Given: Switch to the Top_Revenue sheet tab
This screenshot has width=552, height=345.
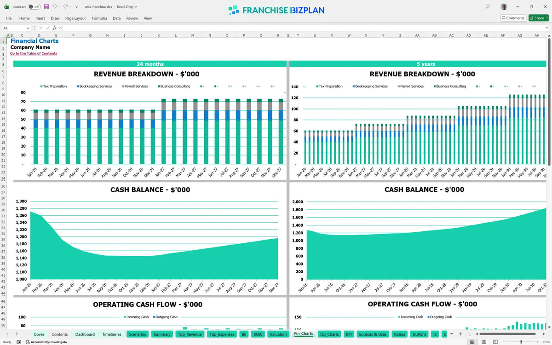Looking at the screenshot, I should pyautogui.click(x=190, y=334).
